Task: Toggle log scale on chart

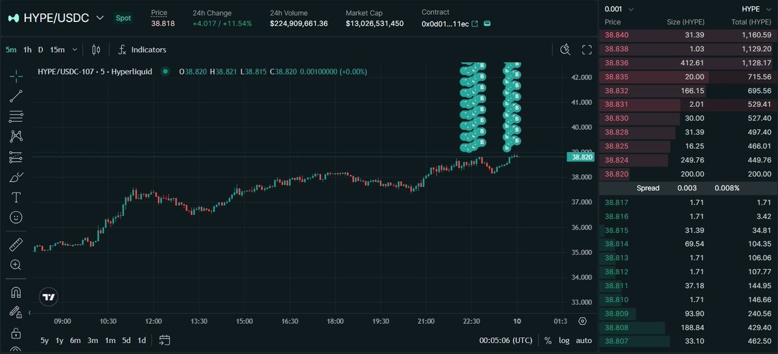Action: [x=564, y=340]
